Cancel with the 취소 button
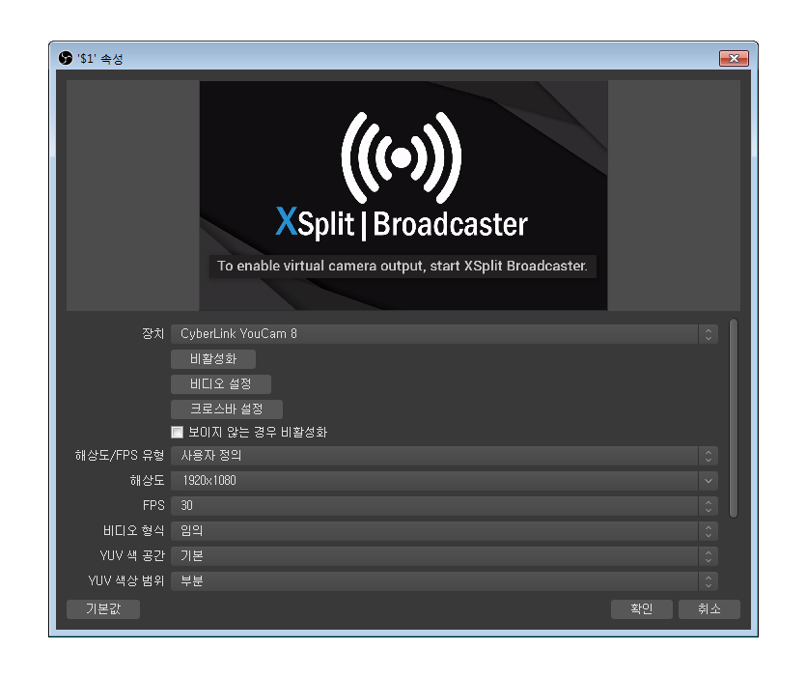Image resolution: width=806 pixels, height=677 pixels. tap(709, 609)
